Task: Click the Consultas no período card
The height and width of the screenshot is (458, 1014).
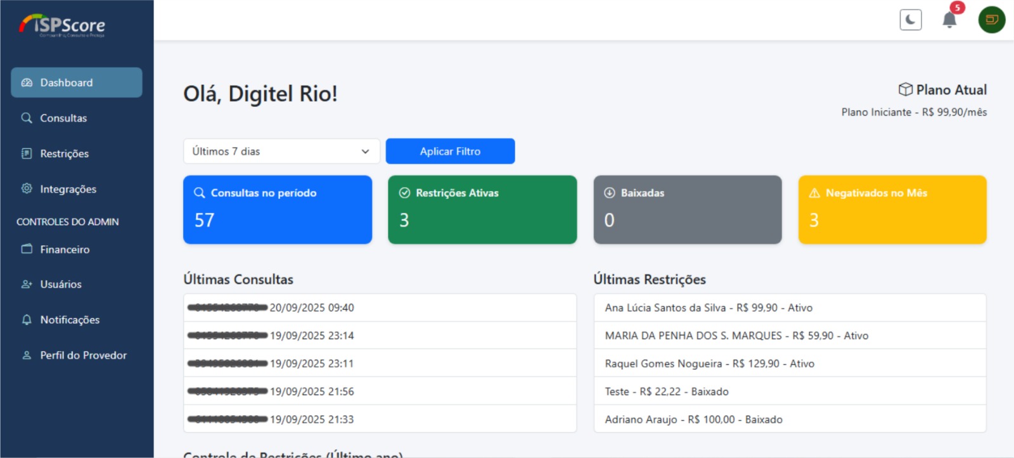Action: (x=278, y=210)
